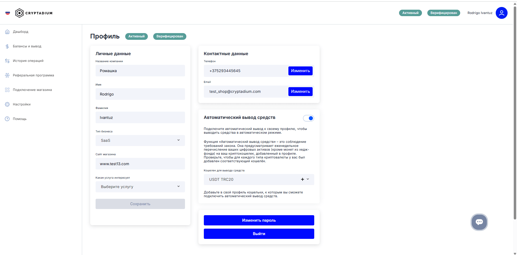Click the gear icon for Настройки
This screenshot has width=517, height=255.
click(7, 104)
